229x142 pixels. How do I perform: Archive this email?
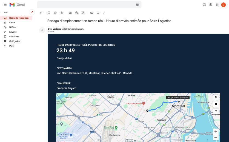pyautogui.click(x=49, y=13)
